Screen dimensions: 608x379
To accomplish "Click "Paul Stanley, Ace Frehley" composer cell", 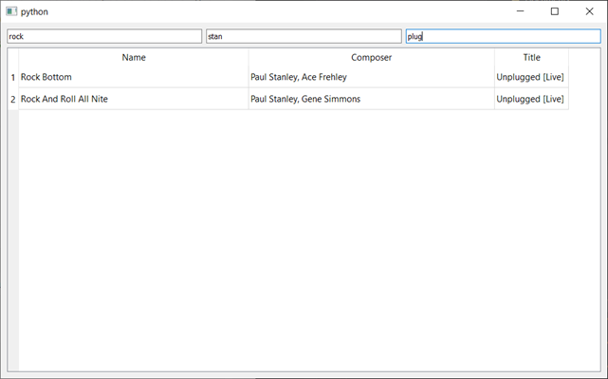I will click(372, 77).
